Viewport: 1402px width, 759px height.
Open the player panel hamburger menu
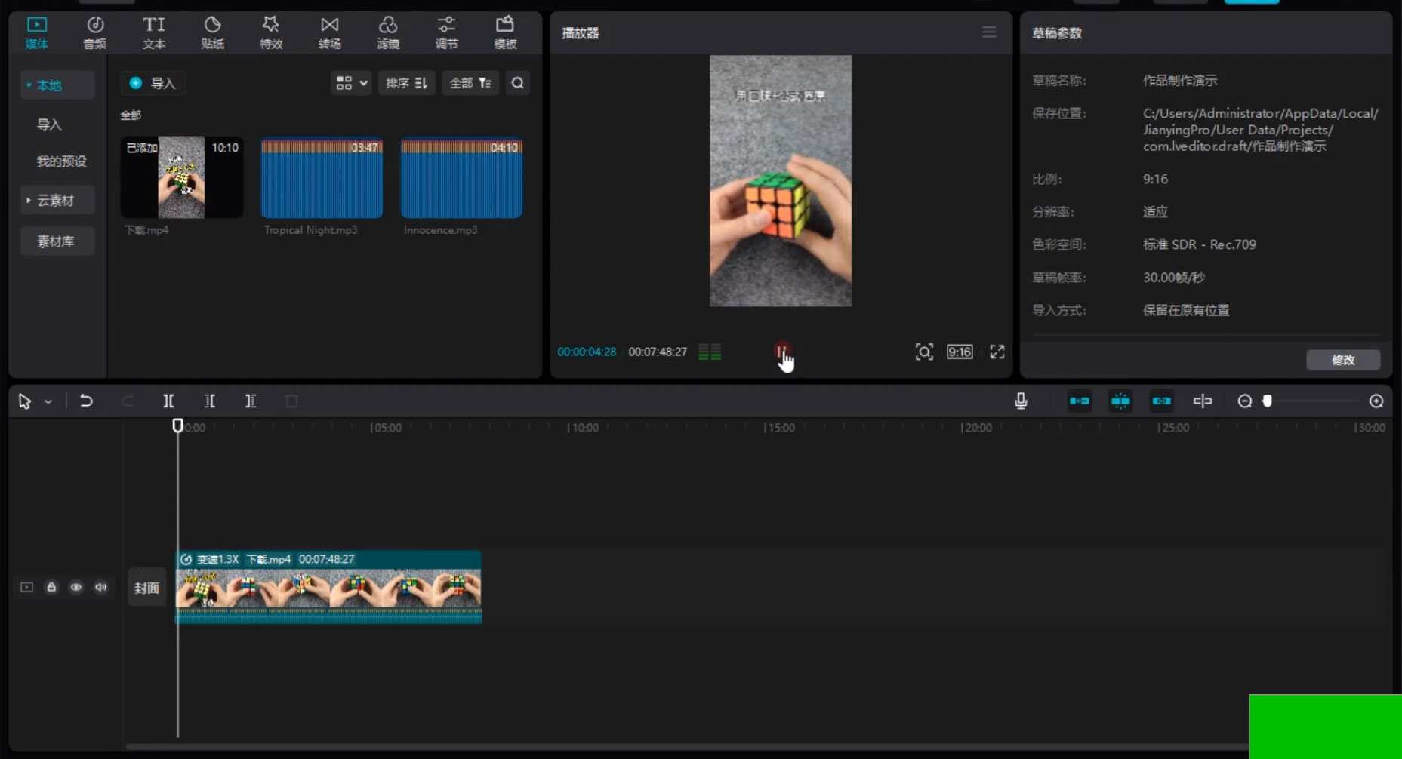[988, 32]
